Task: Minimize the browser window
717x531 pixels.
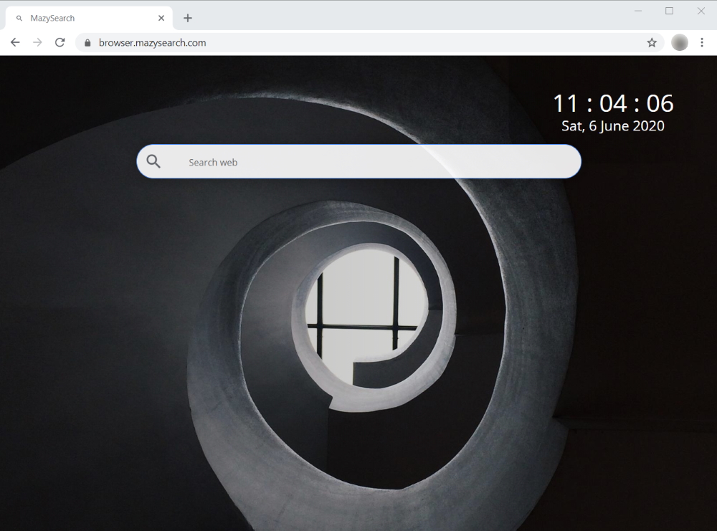Action: pyautogui.click(x=637, y=11)
